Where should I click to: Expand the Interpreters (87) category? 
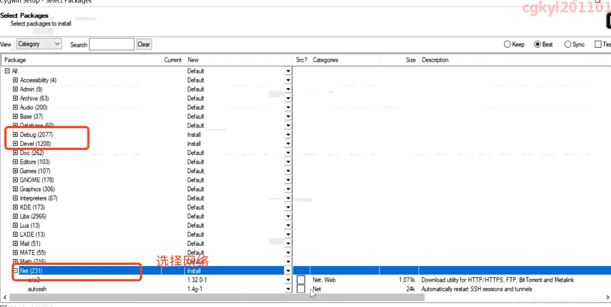(x=15, y=198)
